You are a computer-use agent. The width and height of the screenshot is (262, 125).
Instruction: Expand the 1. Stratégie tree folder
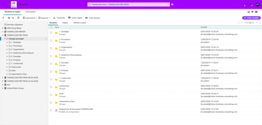(x=7, y=42)
